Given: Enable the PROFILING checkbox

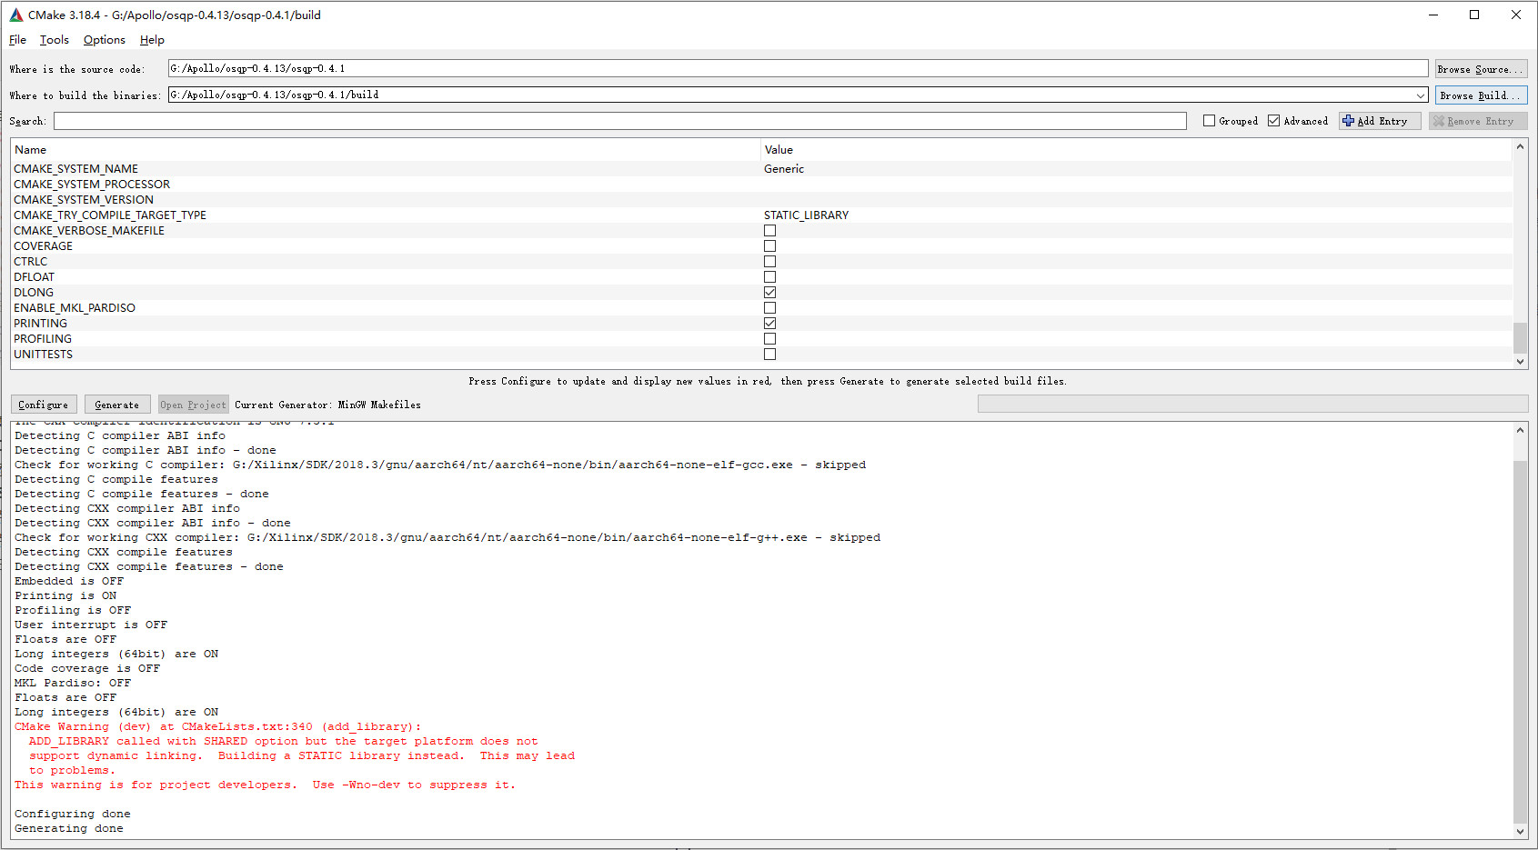Looking at the screenshot, I should [x=770, y=339].
